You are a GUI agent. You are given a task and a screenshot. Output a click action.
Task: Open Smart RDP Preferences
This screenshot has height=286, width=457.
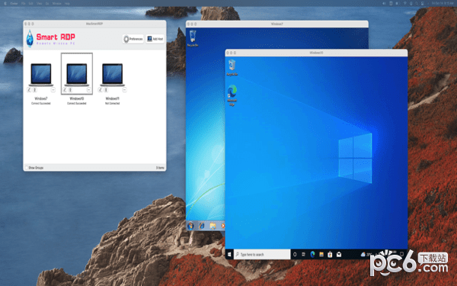[x=133, y=39]
